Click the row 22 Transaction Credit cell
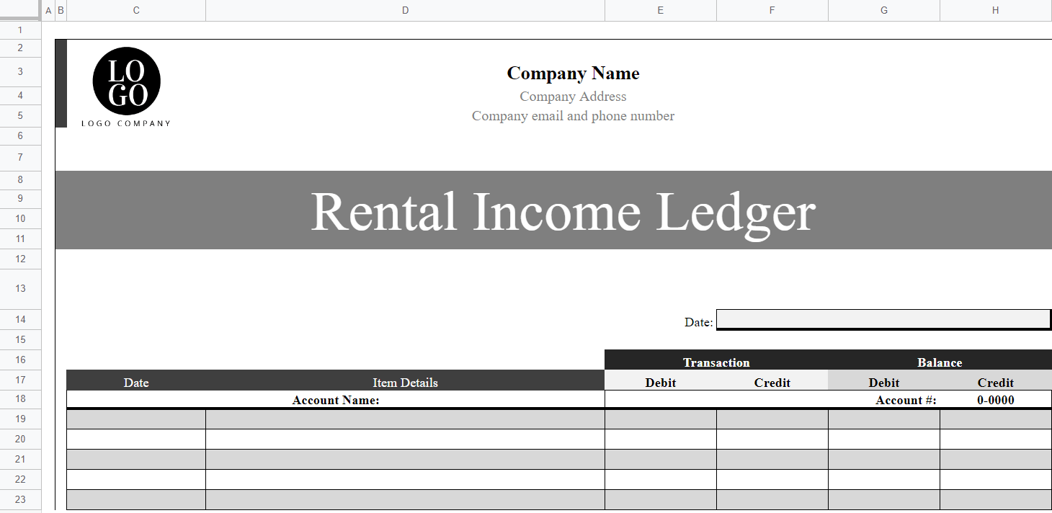 (x=772, y=479)
